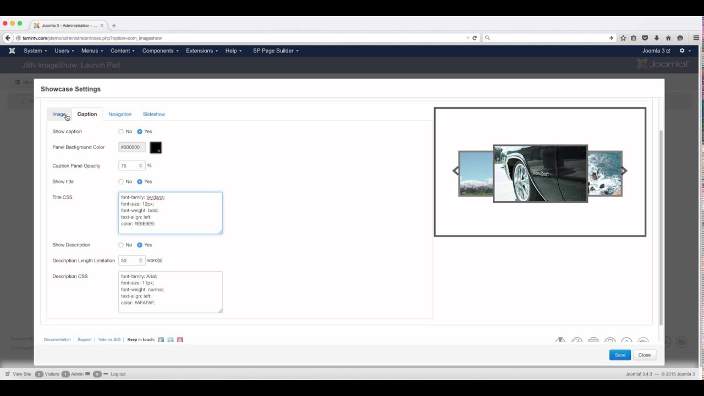Expand the Users menu
Viewport: 704px width, 396px height.
(64, 51)
